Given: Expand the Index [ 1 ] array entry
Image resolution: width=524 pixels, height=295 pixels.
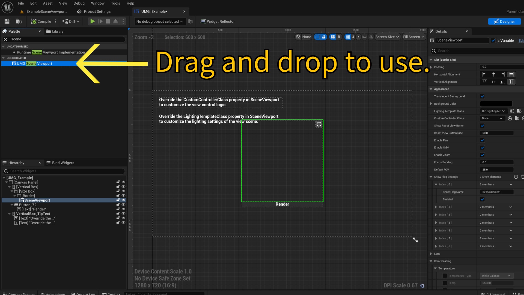Looking at the screenshot, I should [x=436, y=207].
